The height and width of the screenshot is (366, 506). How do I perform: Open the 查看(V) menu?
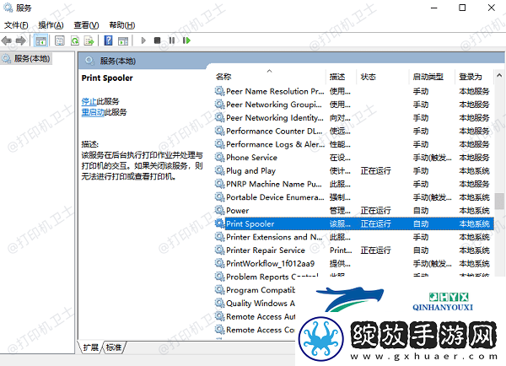tap(86, 25)
